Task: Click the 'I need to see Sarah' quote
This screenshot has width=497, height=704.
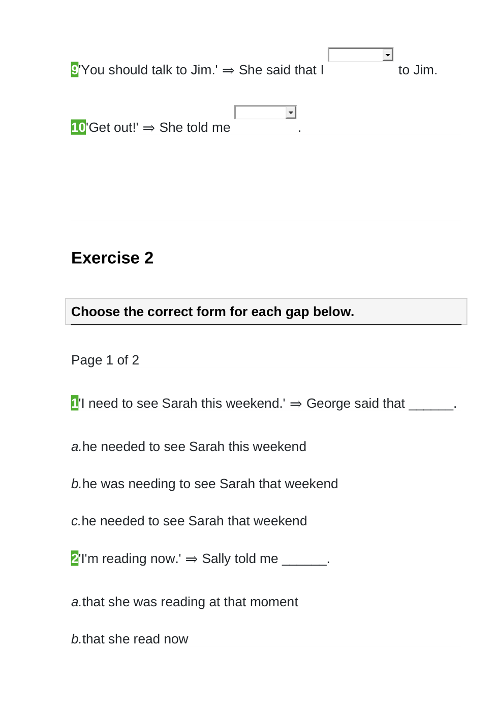Action: tap(182, 403)
